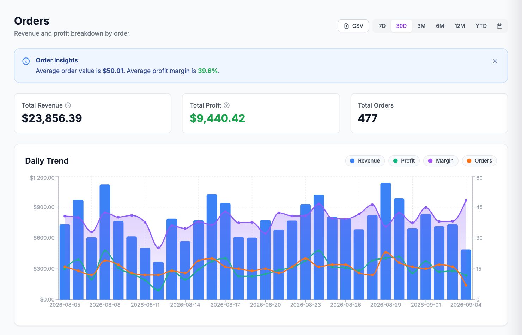Image resolution: width=522 pixels, height=335 pixels.
Task: Open the calendar date picker icon
Action: 499,26
